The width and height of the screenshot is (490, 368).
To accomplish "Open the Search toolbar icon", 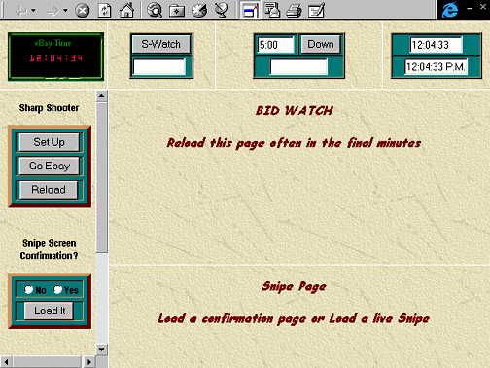I will [155, 10].
